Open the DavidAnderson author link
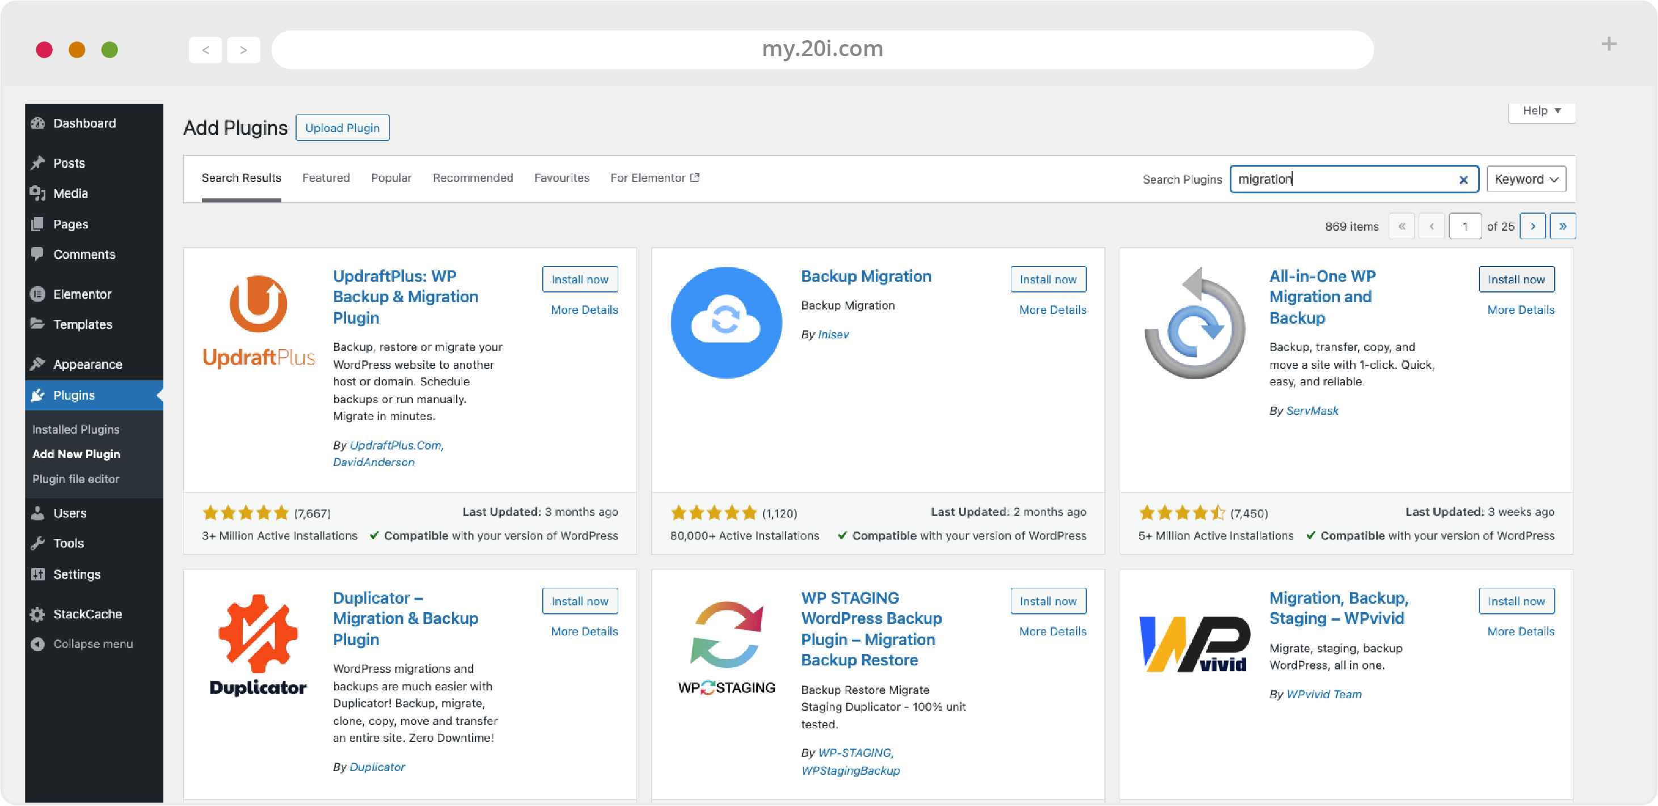1658x806 pixels. click(373, 462)
